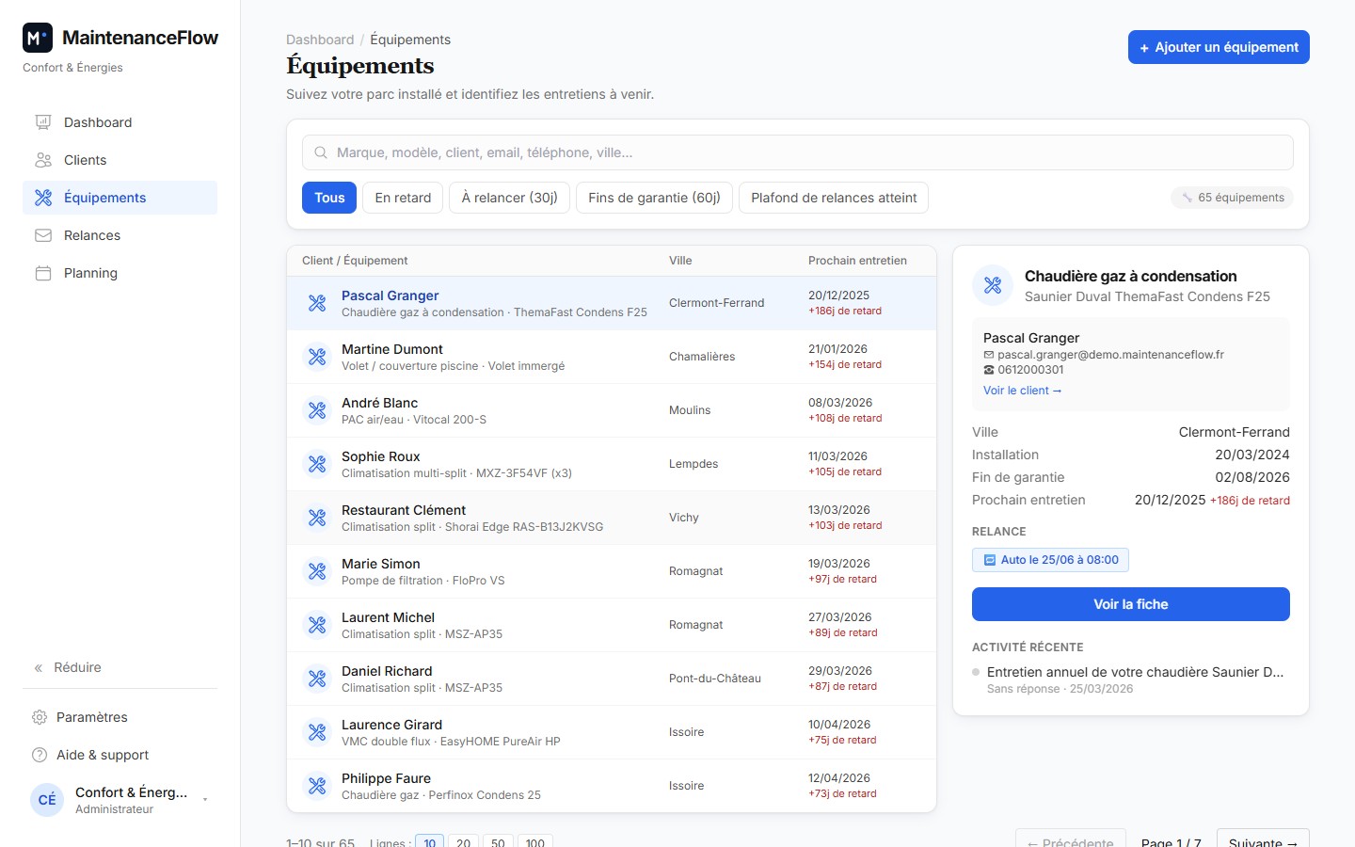This screenshot has height=847, width=1355.
Task: Click the email icon beside pascal.granger address
Action: [x=989, y=355]
